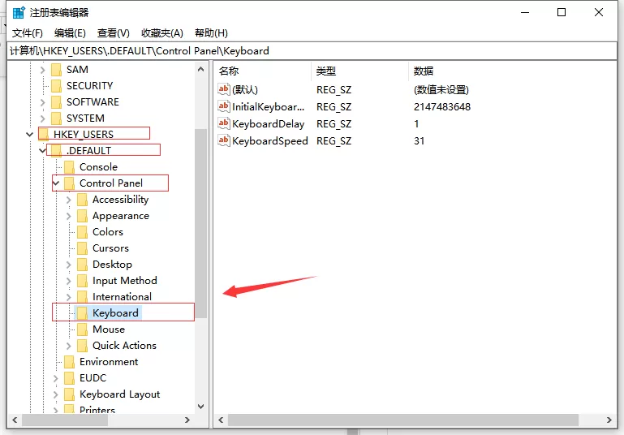Expand the Quick Actions key

click(68, 346)
